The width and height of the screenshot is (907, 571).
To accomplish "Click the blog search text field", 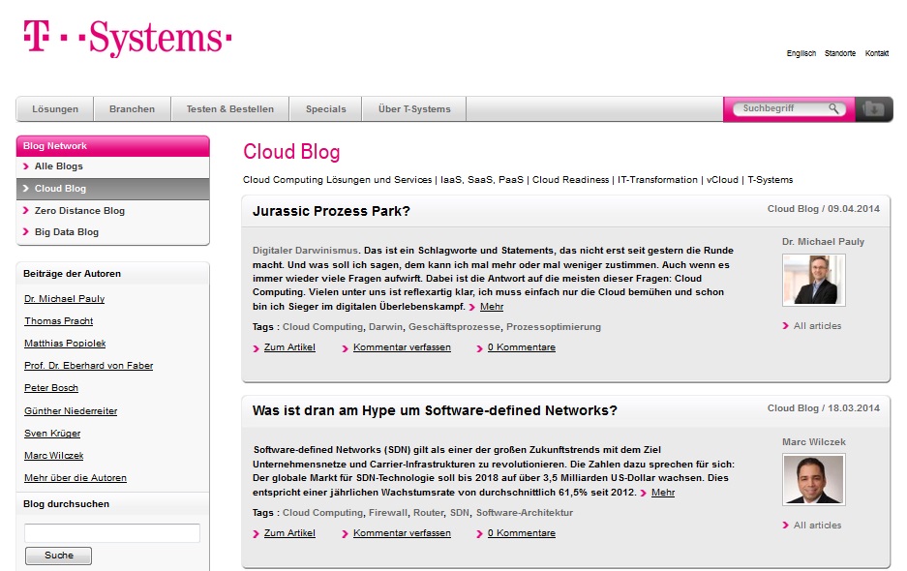I will click(112, 533).
